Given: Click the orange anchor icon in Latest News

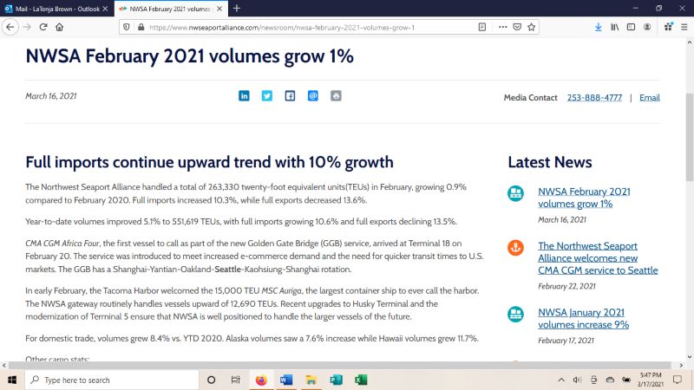Looking at the screenshot, I should [515, 248].
